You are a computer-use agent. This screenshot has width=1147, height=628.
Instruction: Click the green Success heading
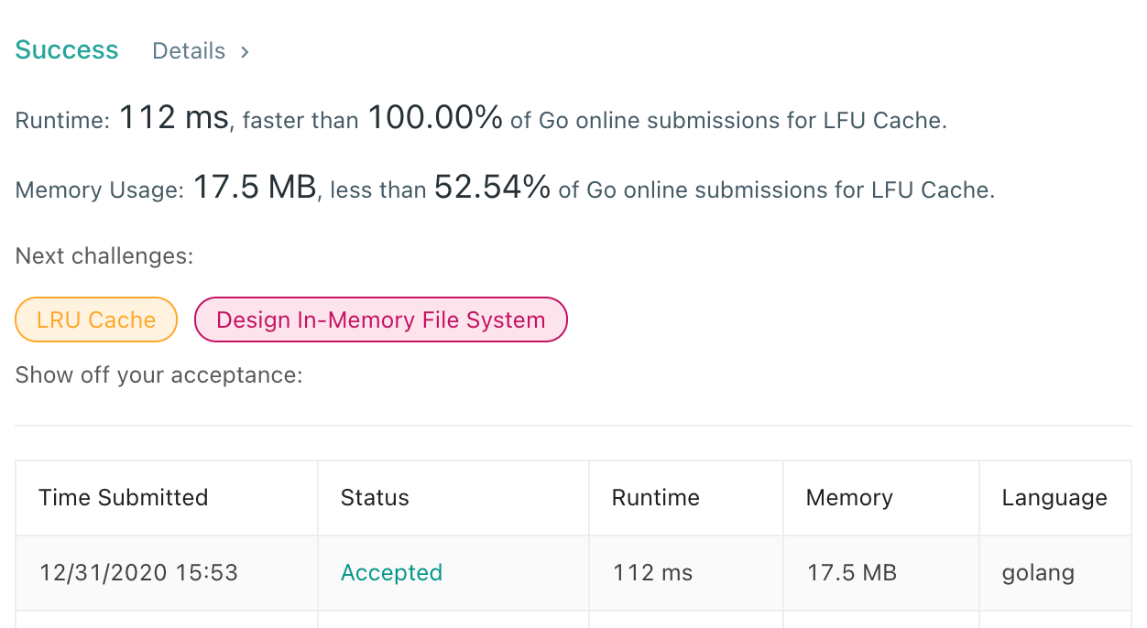point(67,50)
